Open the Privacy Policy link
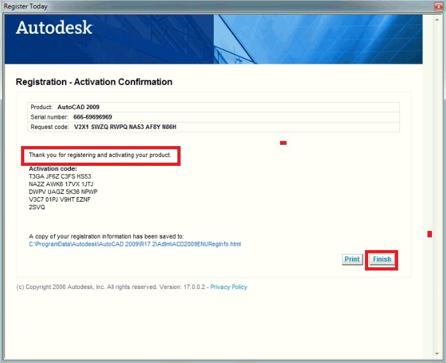This screenshot has width=446, height=363. point(228,287)
